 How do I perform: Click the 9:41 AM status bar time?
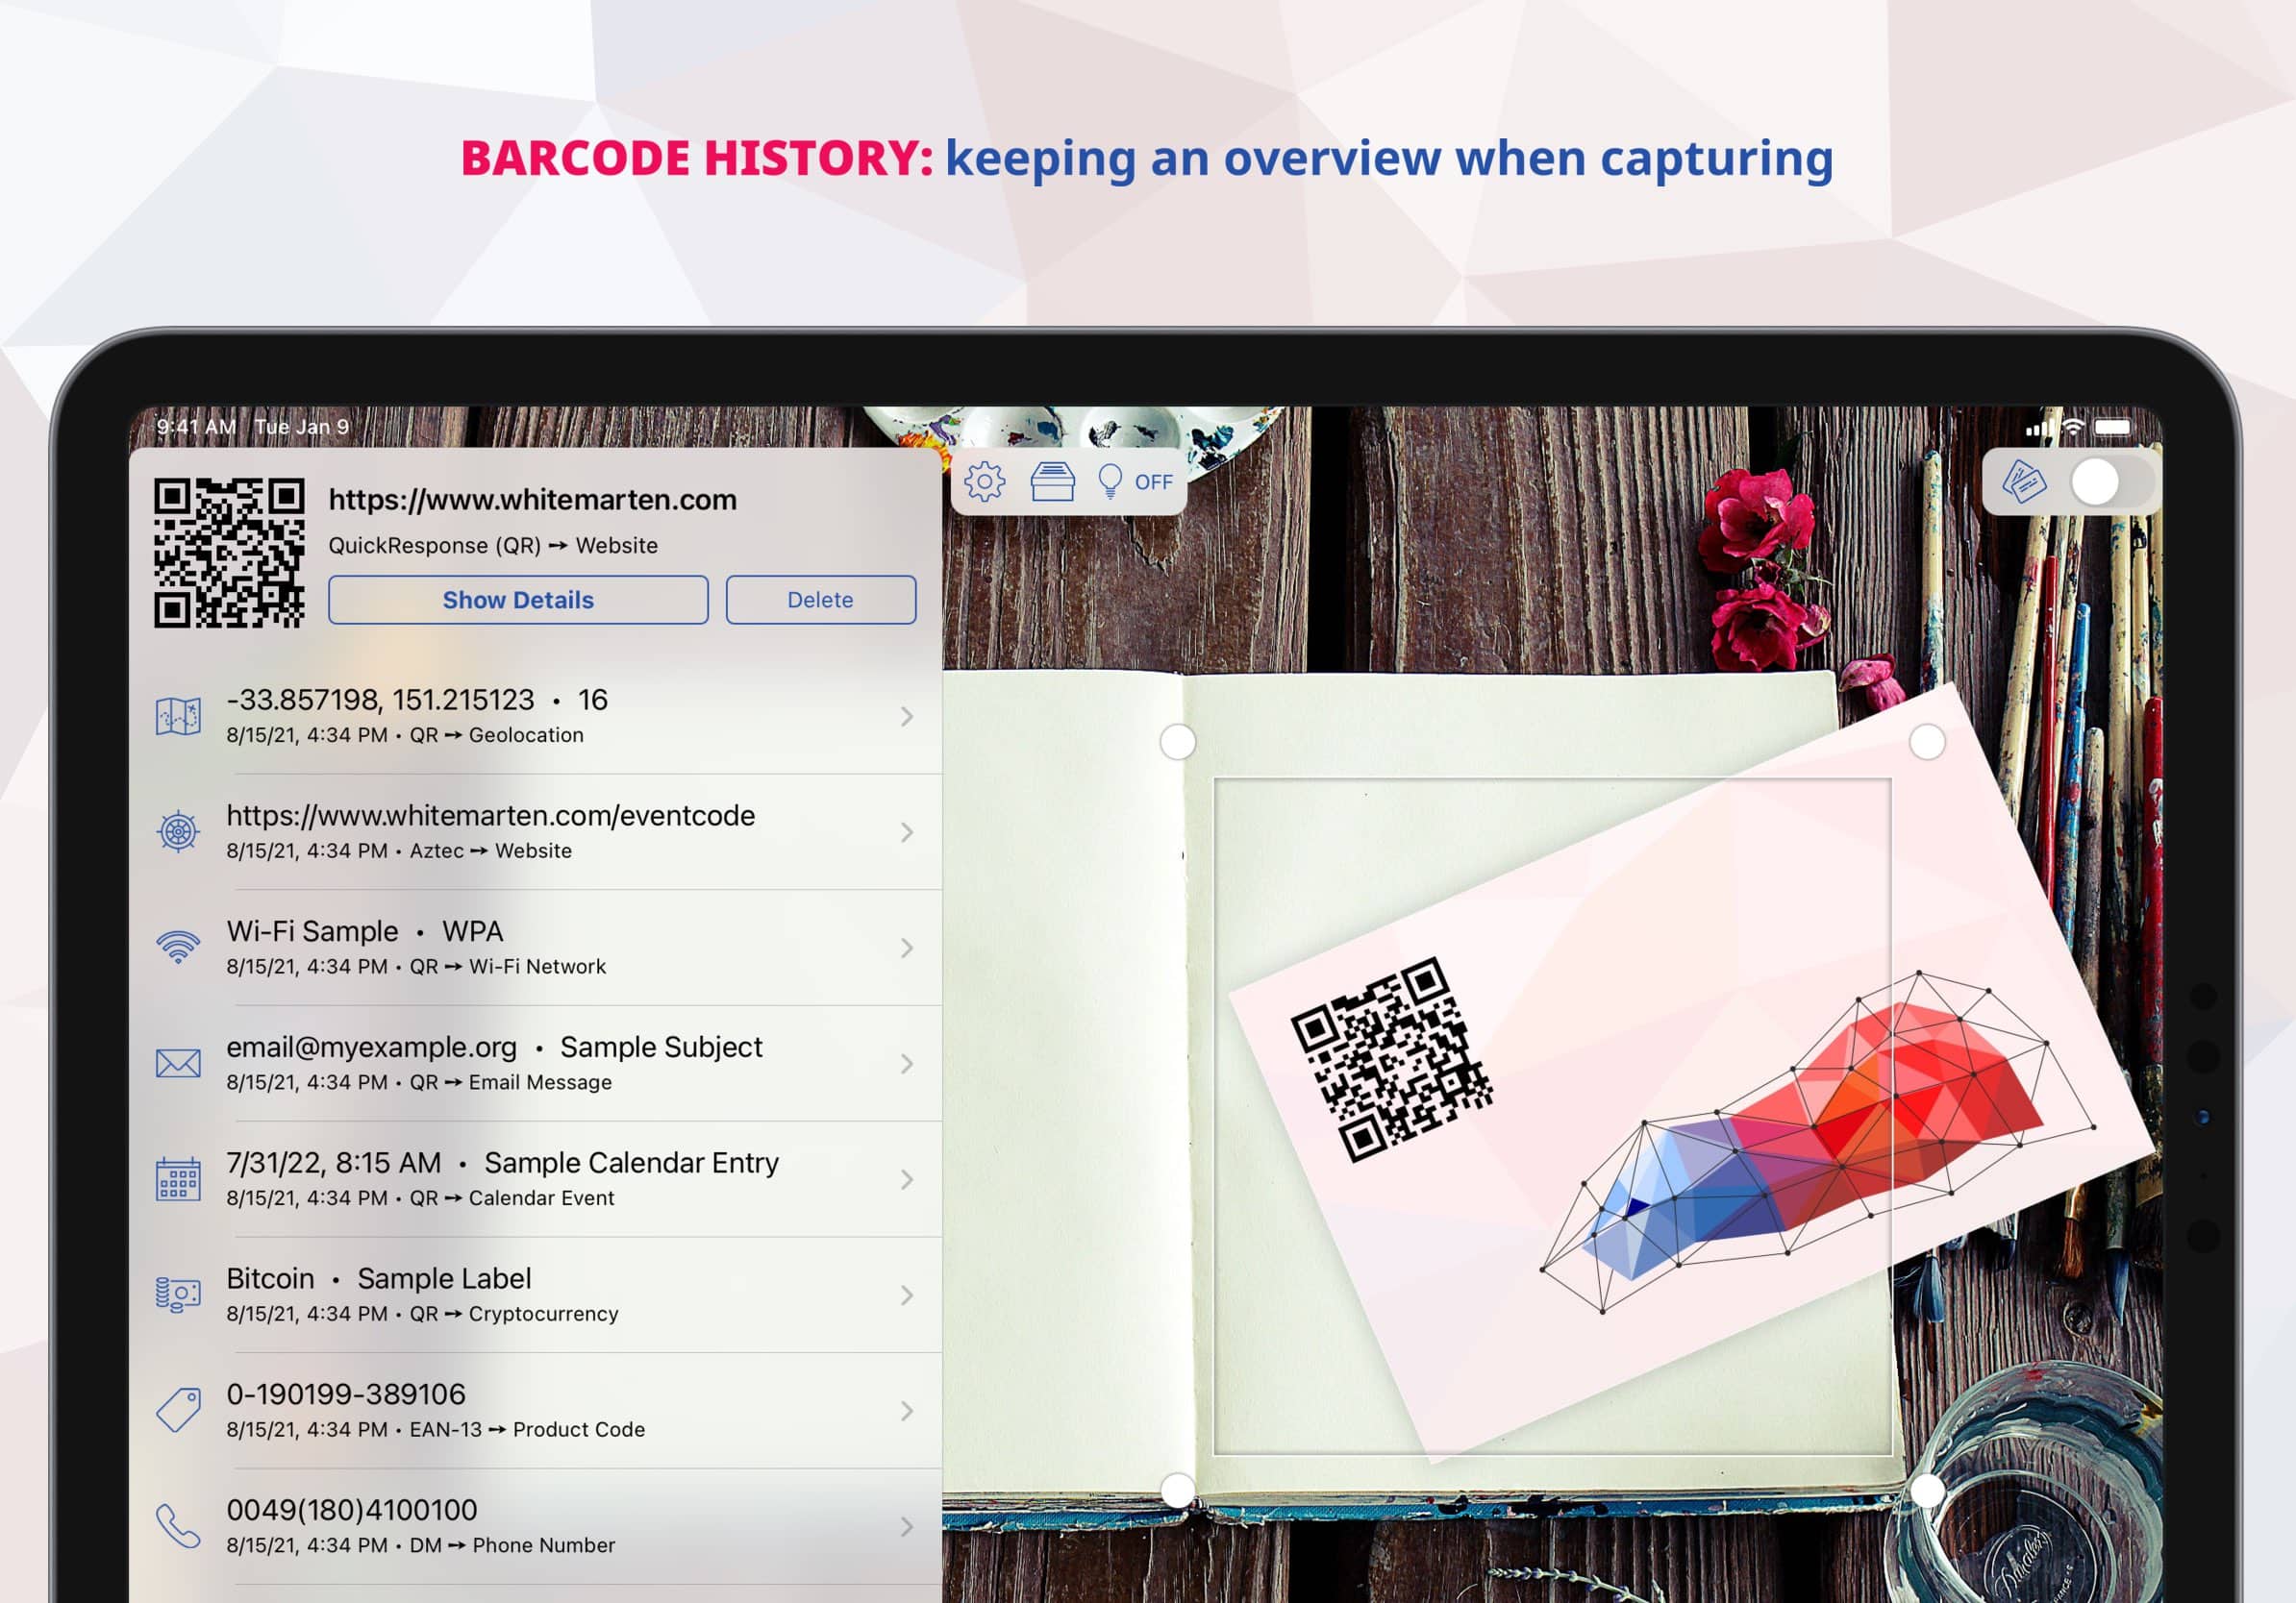(196, 427)
